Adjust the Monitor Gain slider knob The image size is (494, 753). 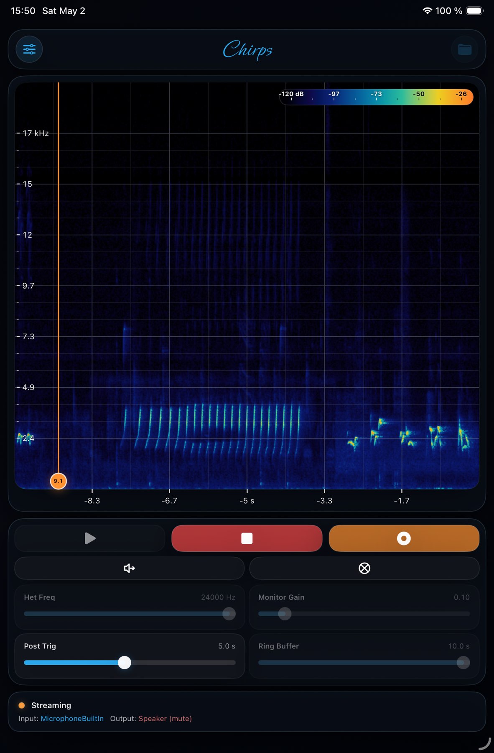(x=285, y=614)
